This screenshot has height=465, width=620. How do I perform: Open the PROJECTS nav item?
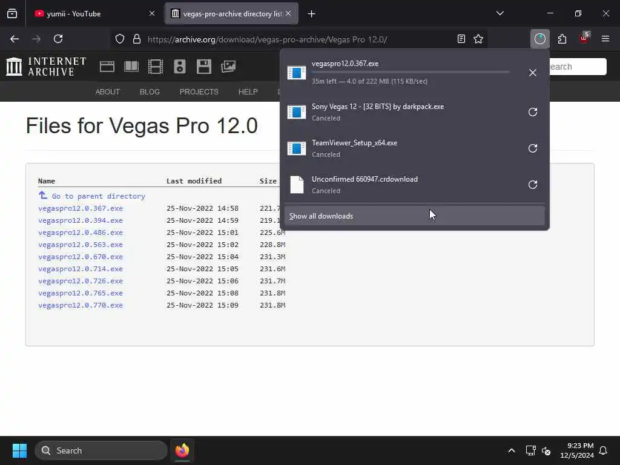(x=199, y=92)
